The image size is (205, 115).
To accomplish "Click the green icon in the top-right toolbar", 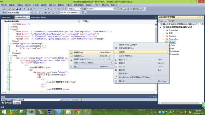I will [x=134, y=9].
